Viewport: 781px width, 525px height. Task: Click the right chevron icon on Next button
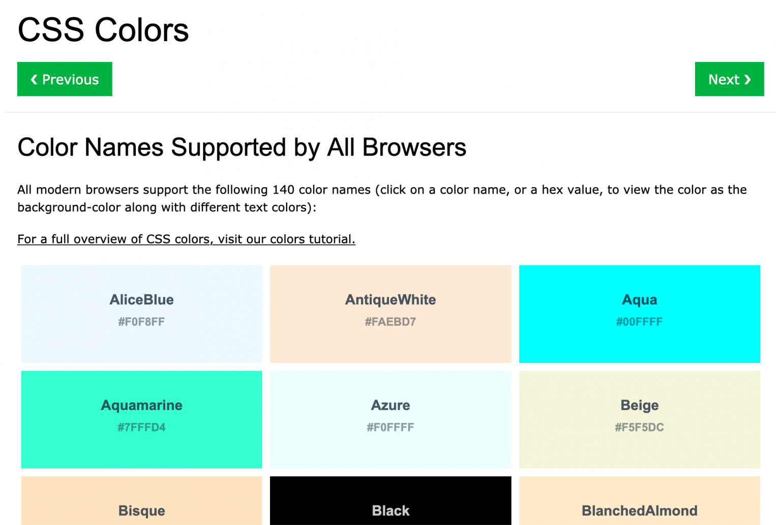click(x=747, y=79)
